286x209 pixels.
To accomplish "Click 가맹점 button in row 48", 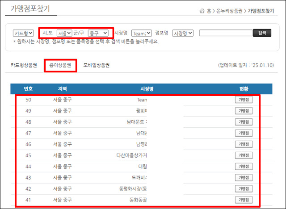I will 244,122.
